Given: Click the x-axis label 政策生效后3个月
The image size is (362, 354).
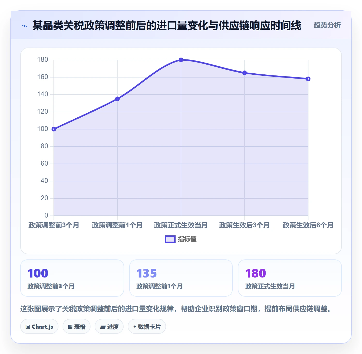Looking at the screenshot, I should 245,225.
